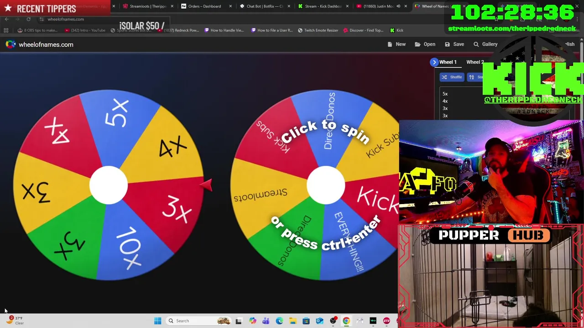Open the wheelofnames.com home logo
The height and width of the screenshot is (328, 584).
(x=39, y=45)
